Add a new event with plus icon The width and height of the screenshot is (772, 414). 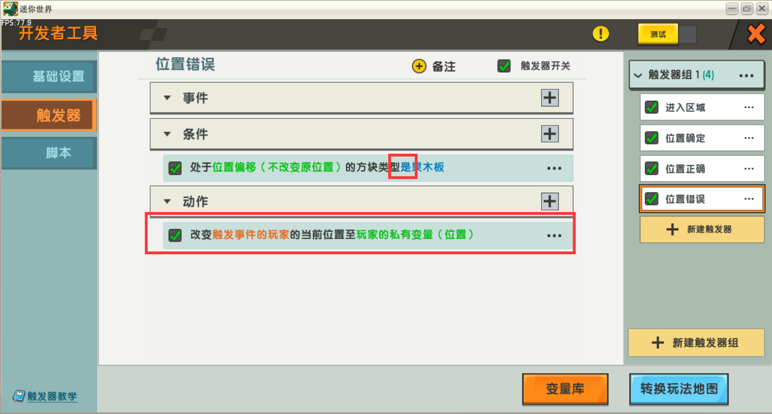[550, 98]
